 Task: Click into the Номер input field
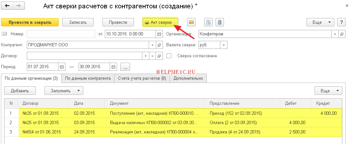pos(61,34)
